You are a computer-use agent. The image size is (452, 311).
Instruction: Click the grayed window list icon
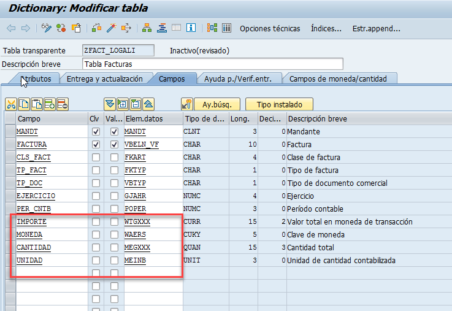tap(176, 28)
